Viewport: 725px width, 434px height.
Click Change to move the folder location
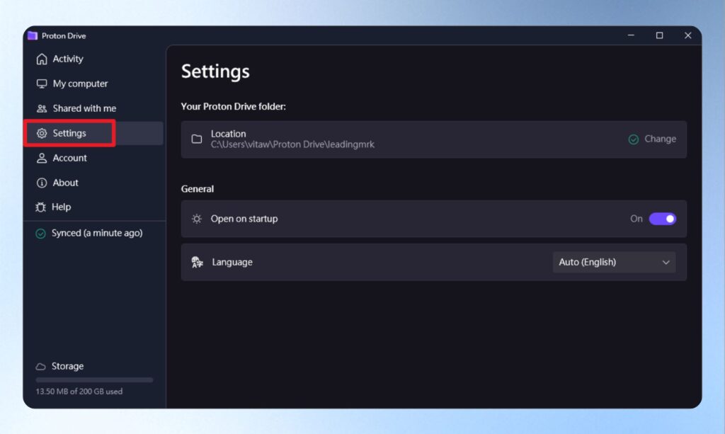pos(660,139)
